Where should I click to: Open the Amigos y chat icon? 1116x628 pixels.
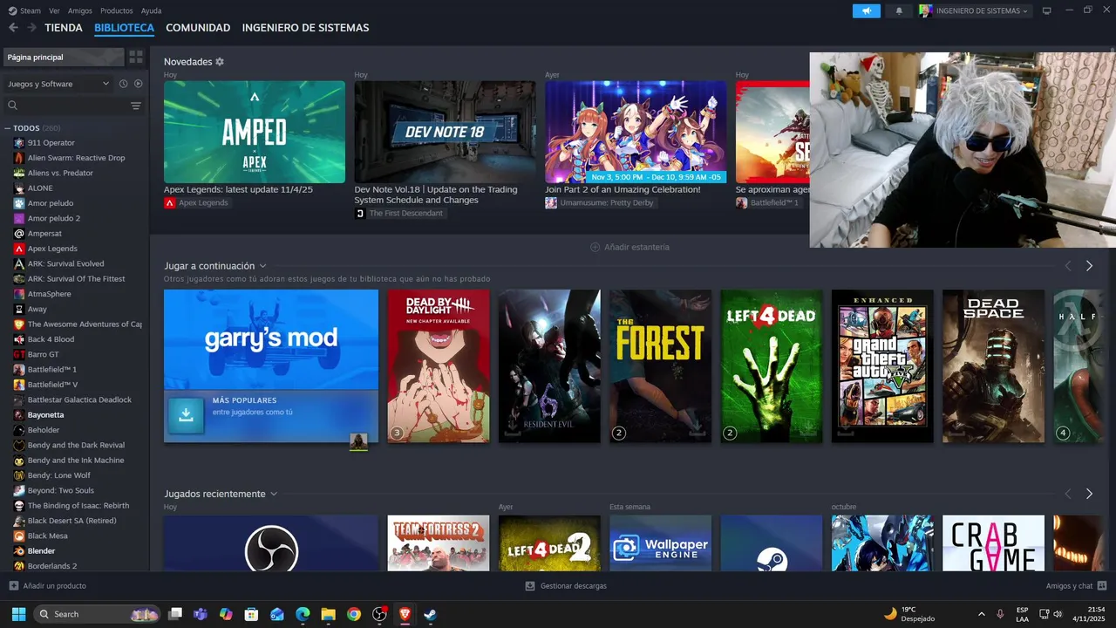click(x=1102, y=585)
